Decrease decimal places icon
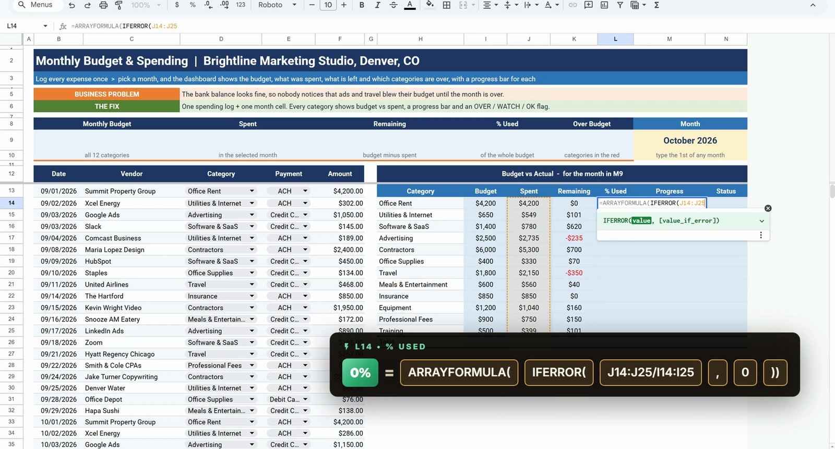This screenshot has width=835, height=449. click(x=208, y=5)
